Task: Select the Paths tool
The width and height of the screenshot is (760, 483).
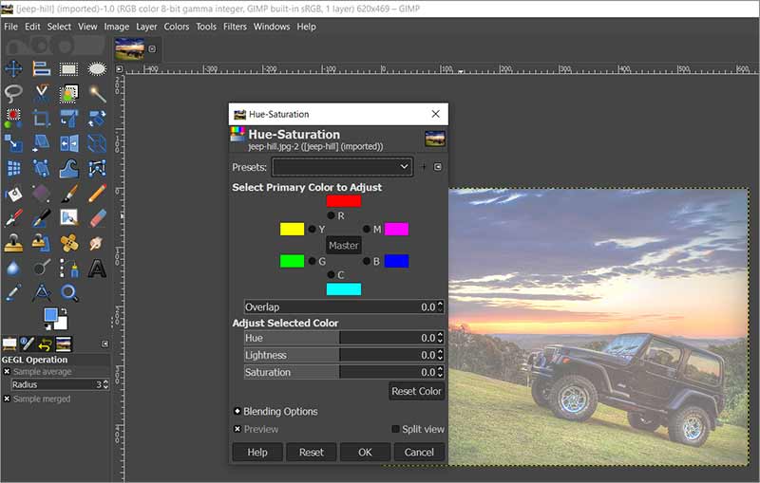Action: tap(68, 268)
